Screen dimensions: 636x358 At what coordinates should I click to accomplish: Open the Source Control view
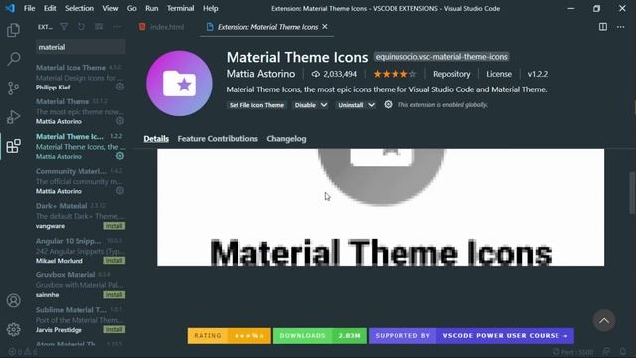[13, 88]
